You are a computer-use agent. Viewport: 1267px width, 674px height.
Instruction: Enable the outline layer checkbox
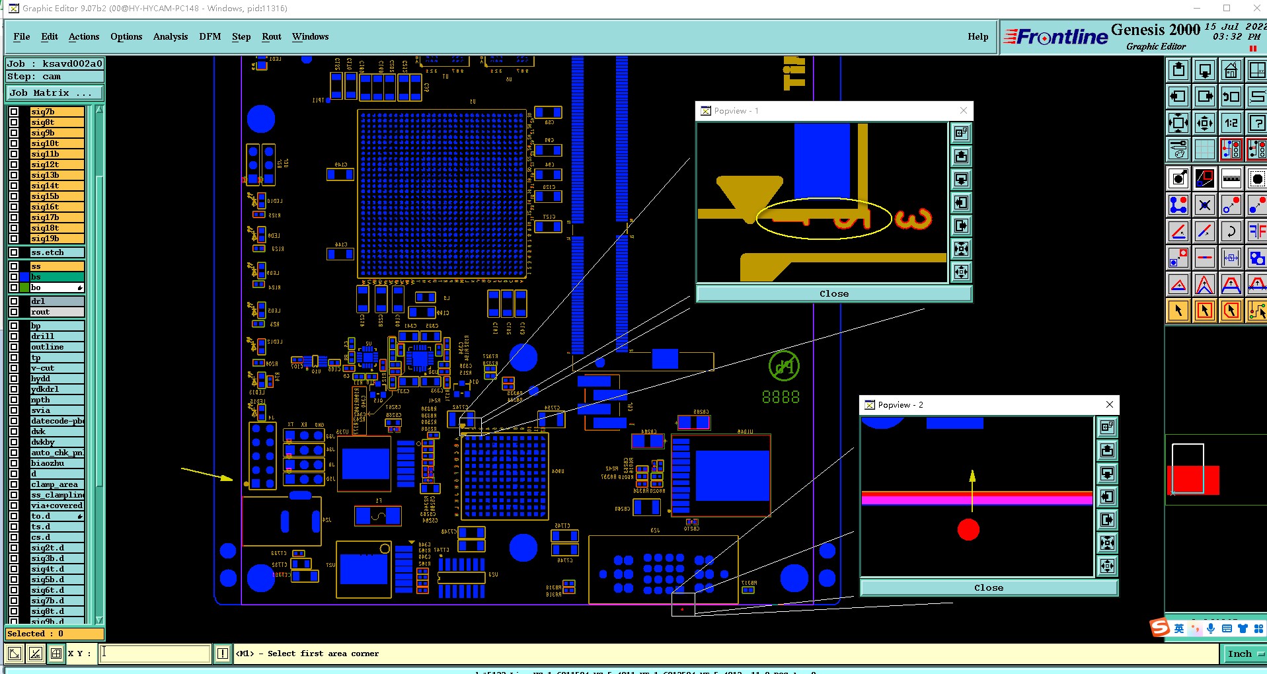coord(14,347)
